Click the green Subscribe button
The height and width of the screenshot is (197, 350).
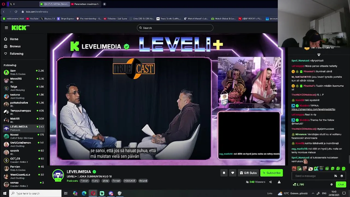pyautogui.click(x=272, y=173)
